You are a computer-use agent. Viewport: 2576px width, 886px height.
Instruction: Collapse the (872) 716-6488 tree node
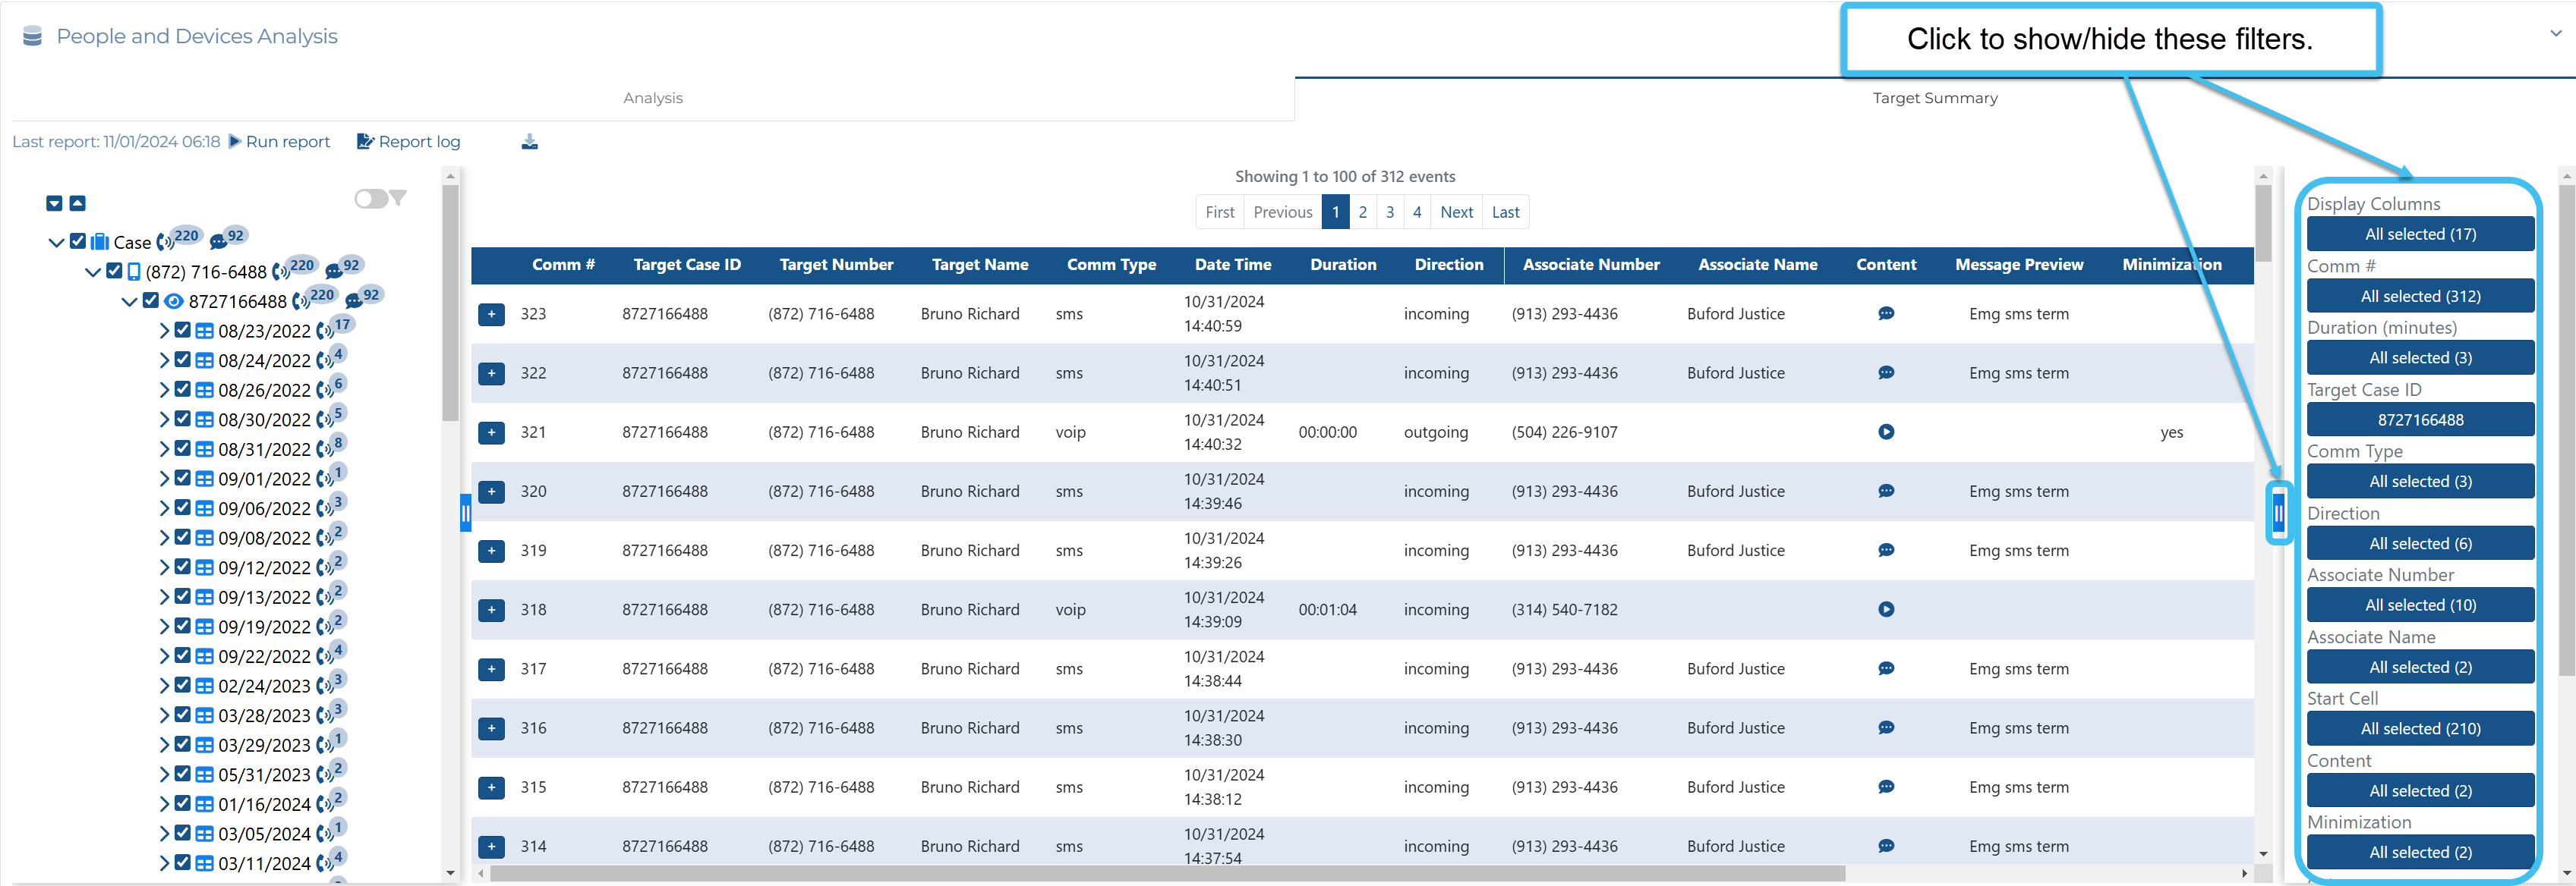pyautogui.click(x=92, y=272)
